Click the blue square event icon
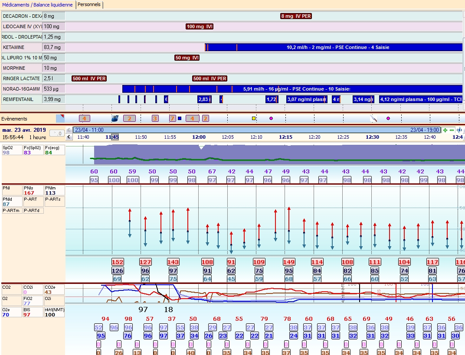Screen dimensions: 465x355 [x=180, y=118]
